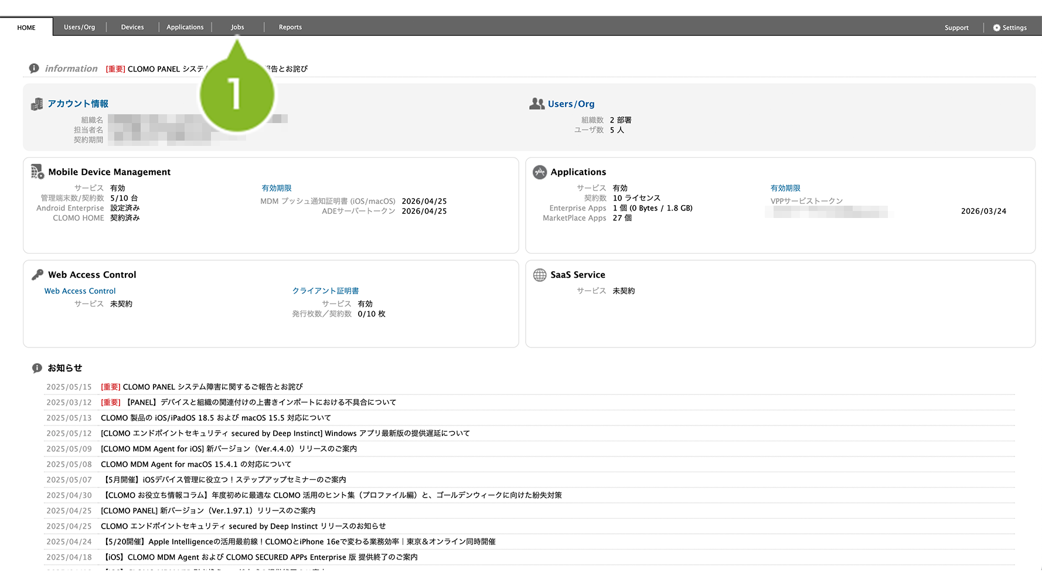This screenshot has width=1042, height=586.
Task: Click VPPサービストークン label
Action: (806, 201)
